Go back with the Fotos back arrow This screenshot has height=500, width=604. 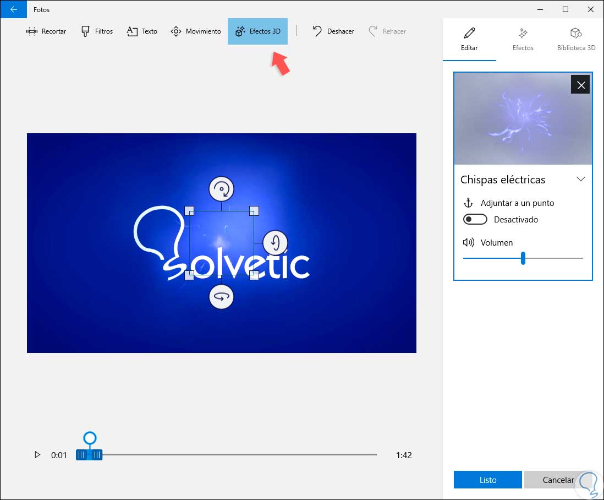click(x=14, y=9)
